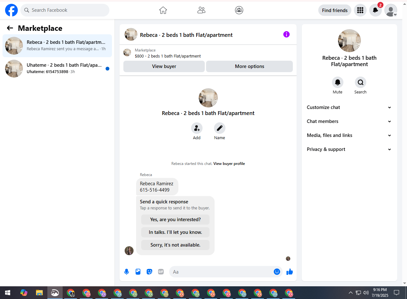This screenshot has width=407, height=299.
Task: Open the View buyer profile link
Action: pyautogui.click(x=229, y=164)
